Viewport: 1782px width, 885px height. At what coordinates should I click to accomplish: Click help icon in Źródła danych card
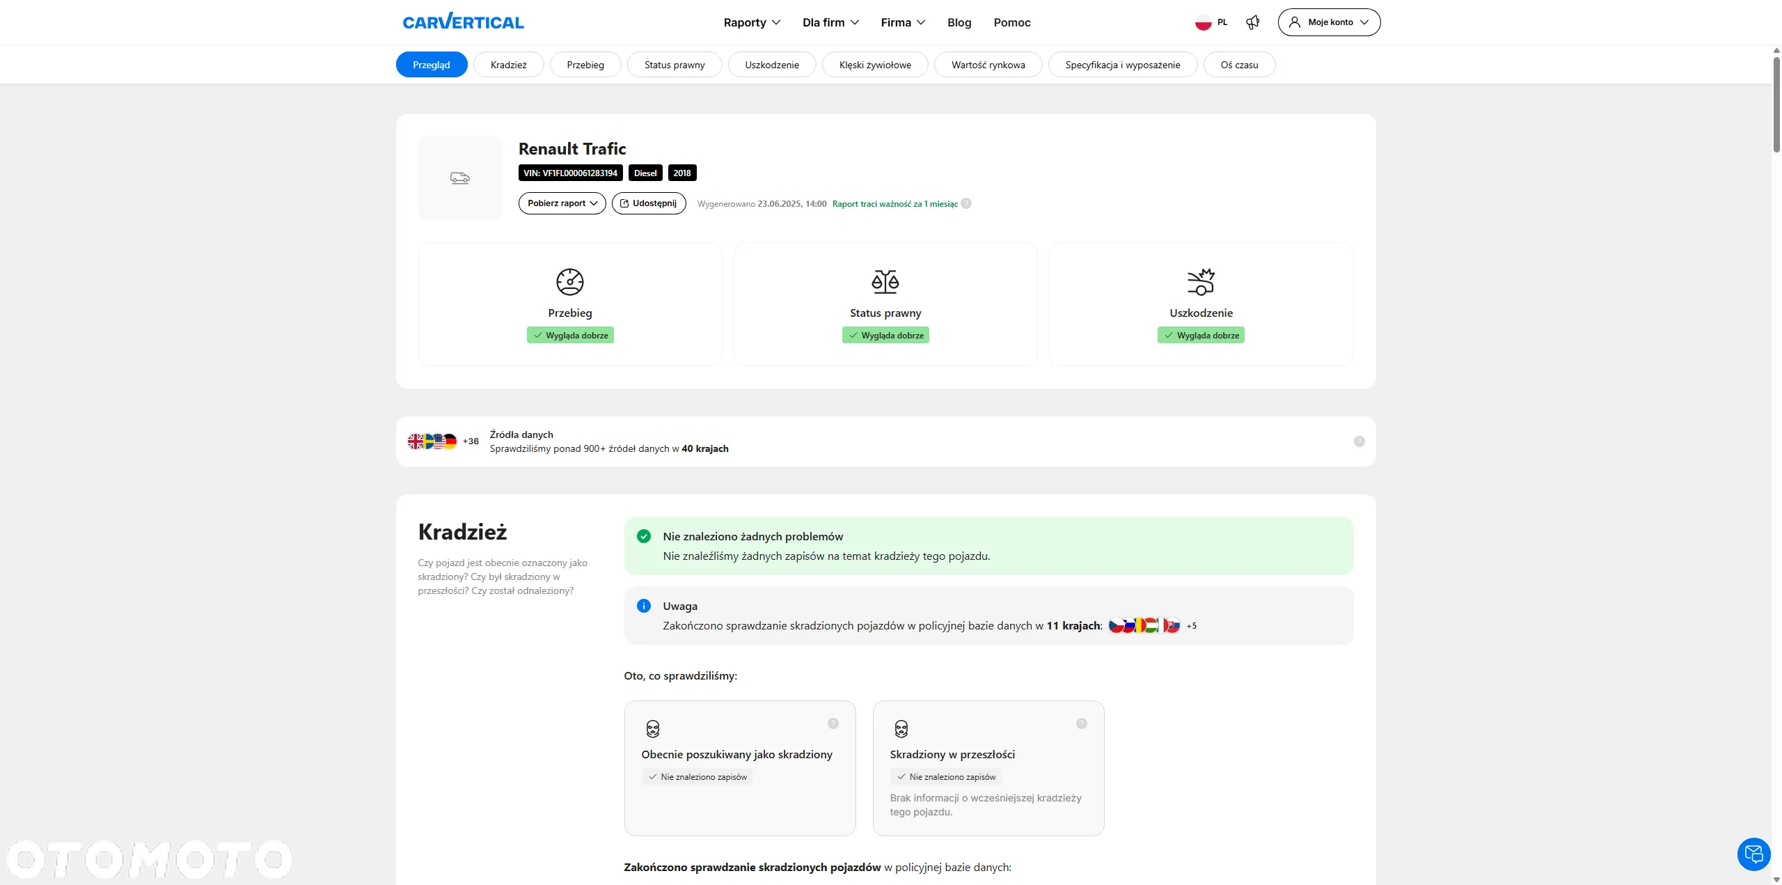pos(1359,441)
